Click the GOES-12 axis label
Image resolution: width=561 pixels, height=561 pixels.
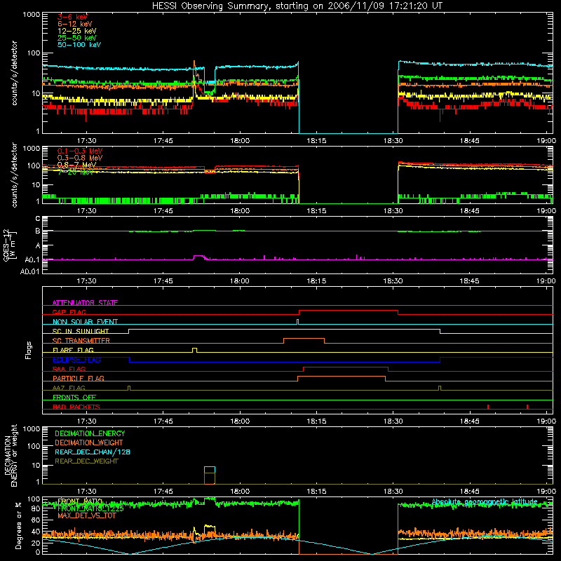click(8, 245)
